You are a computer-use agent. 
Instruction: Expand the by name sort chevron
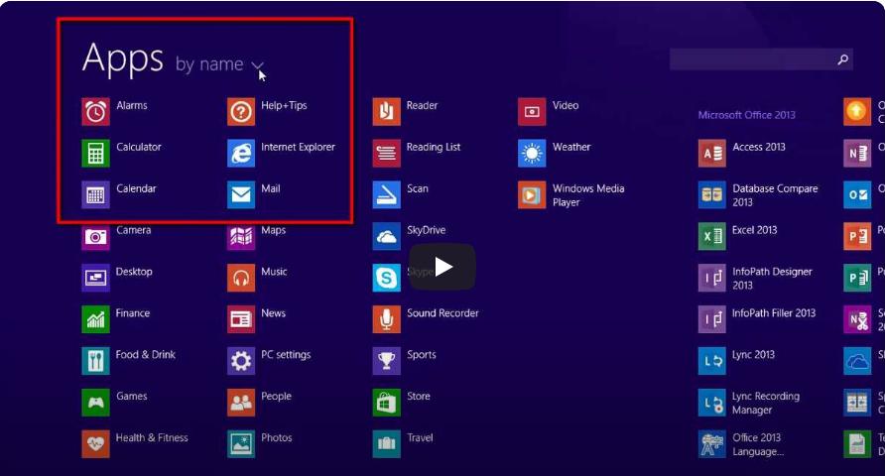(x=257, y=66)
